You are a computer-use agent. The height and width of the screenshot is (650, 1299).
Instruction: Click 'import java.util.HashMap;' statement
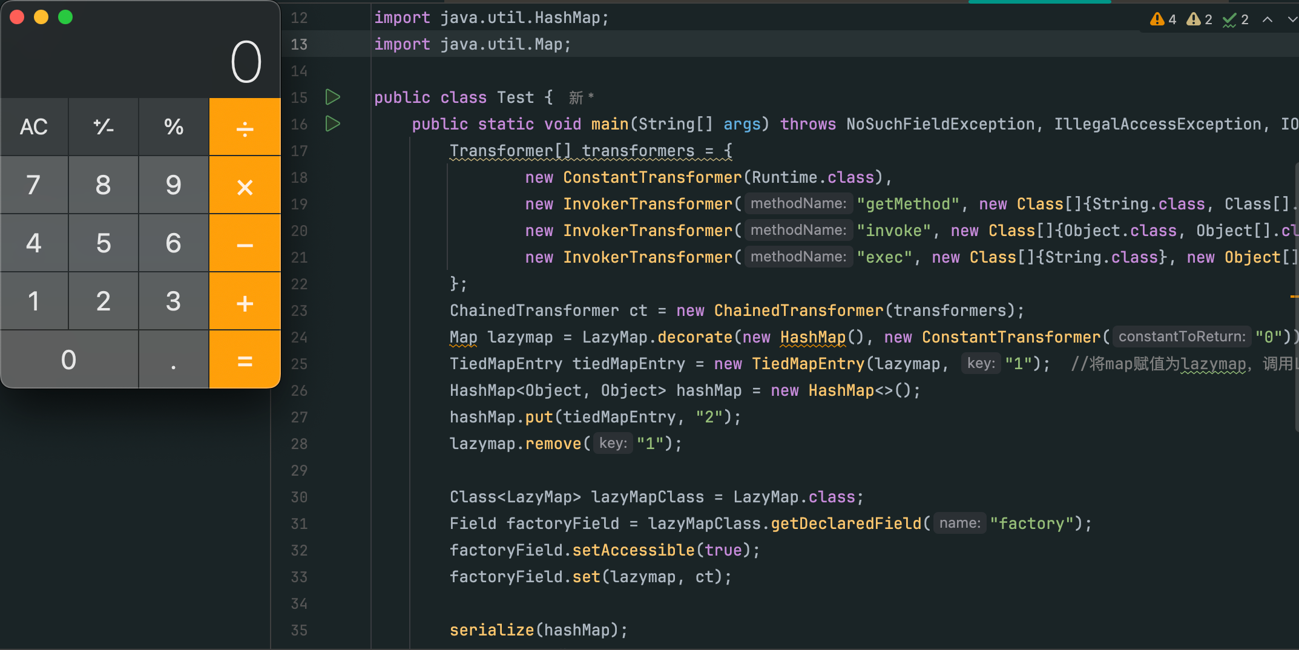pos(491,18)
